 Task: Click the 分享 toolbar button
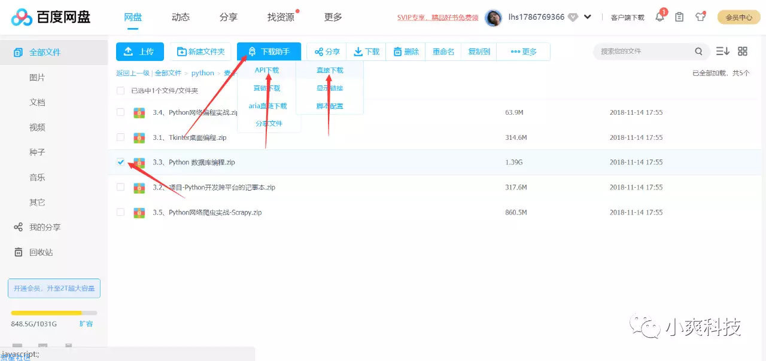tap(327, 52)
